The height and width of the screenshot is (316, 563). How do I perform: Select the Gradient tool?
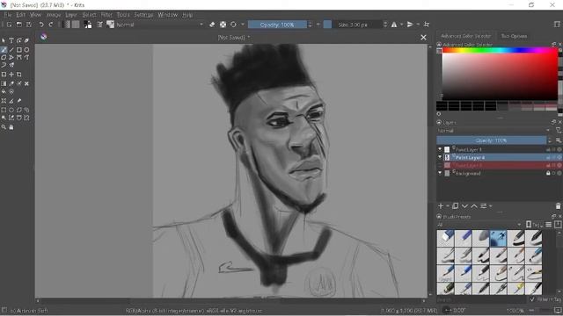[4, 83]
